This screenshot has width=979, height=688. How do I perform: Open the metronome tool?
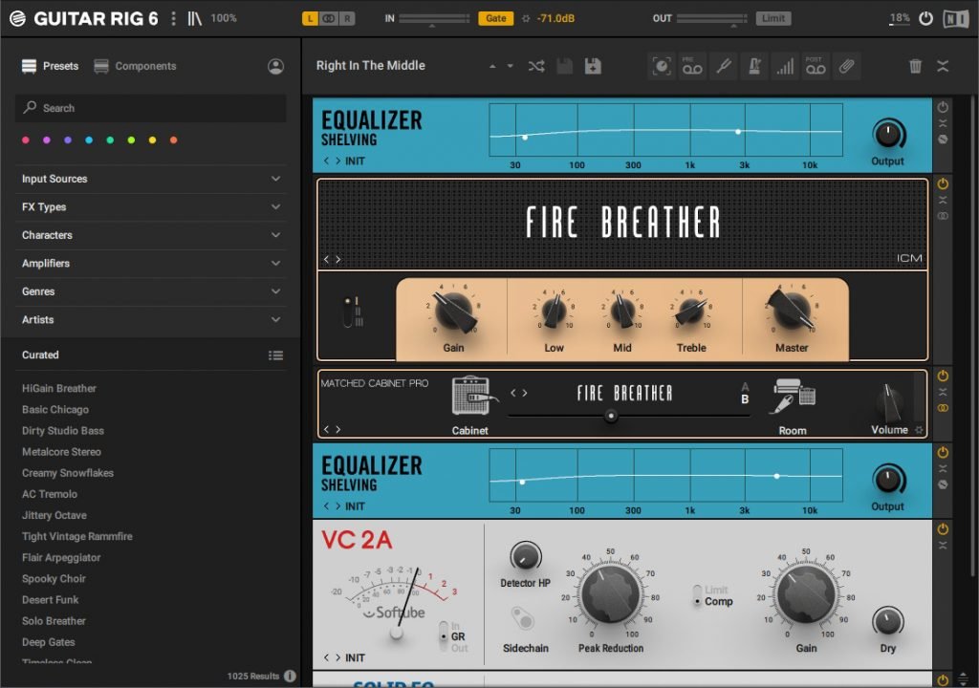(754, 66)
